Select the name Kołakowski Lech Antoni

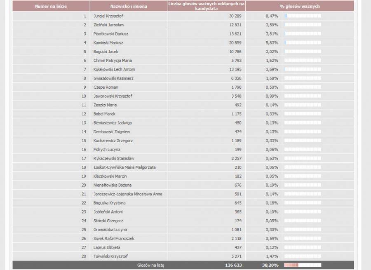114,69
